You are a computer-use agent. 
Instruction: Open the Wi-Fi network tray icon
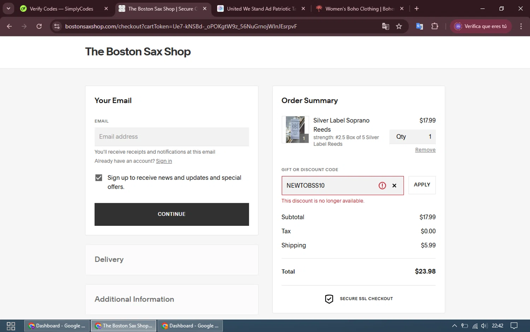pyautogui.click(x=475, y=326)
